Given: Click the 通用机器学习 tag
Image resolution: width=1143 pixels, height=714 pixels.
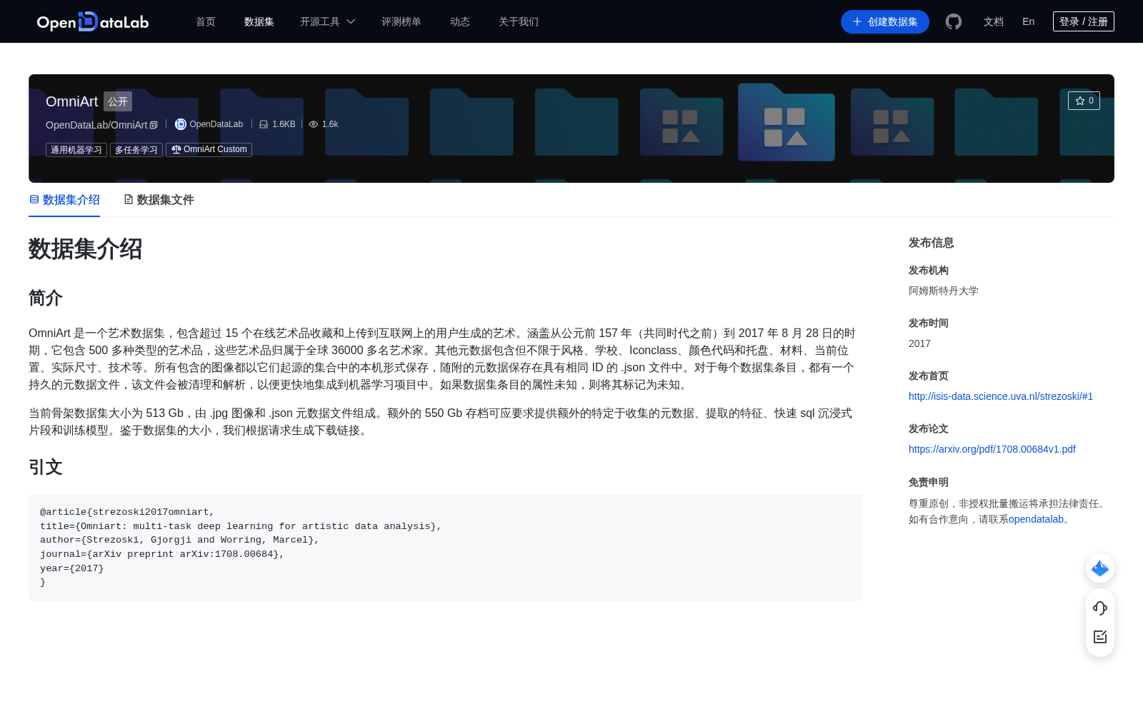Looking at the screenshot, I should (76, 150).
